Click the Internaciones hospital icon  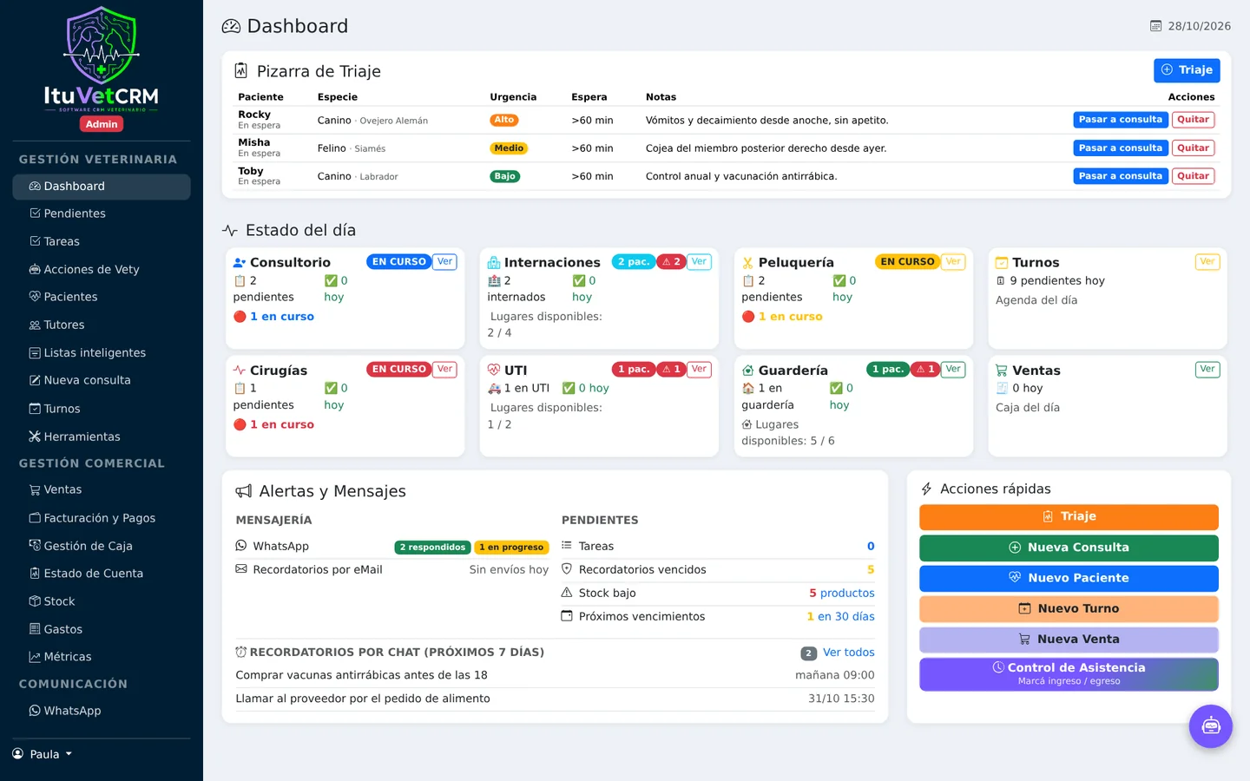494,262
